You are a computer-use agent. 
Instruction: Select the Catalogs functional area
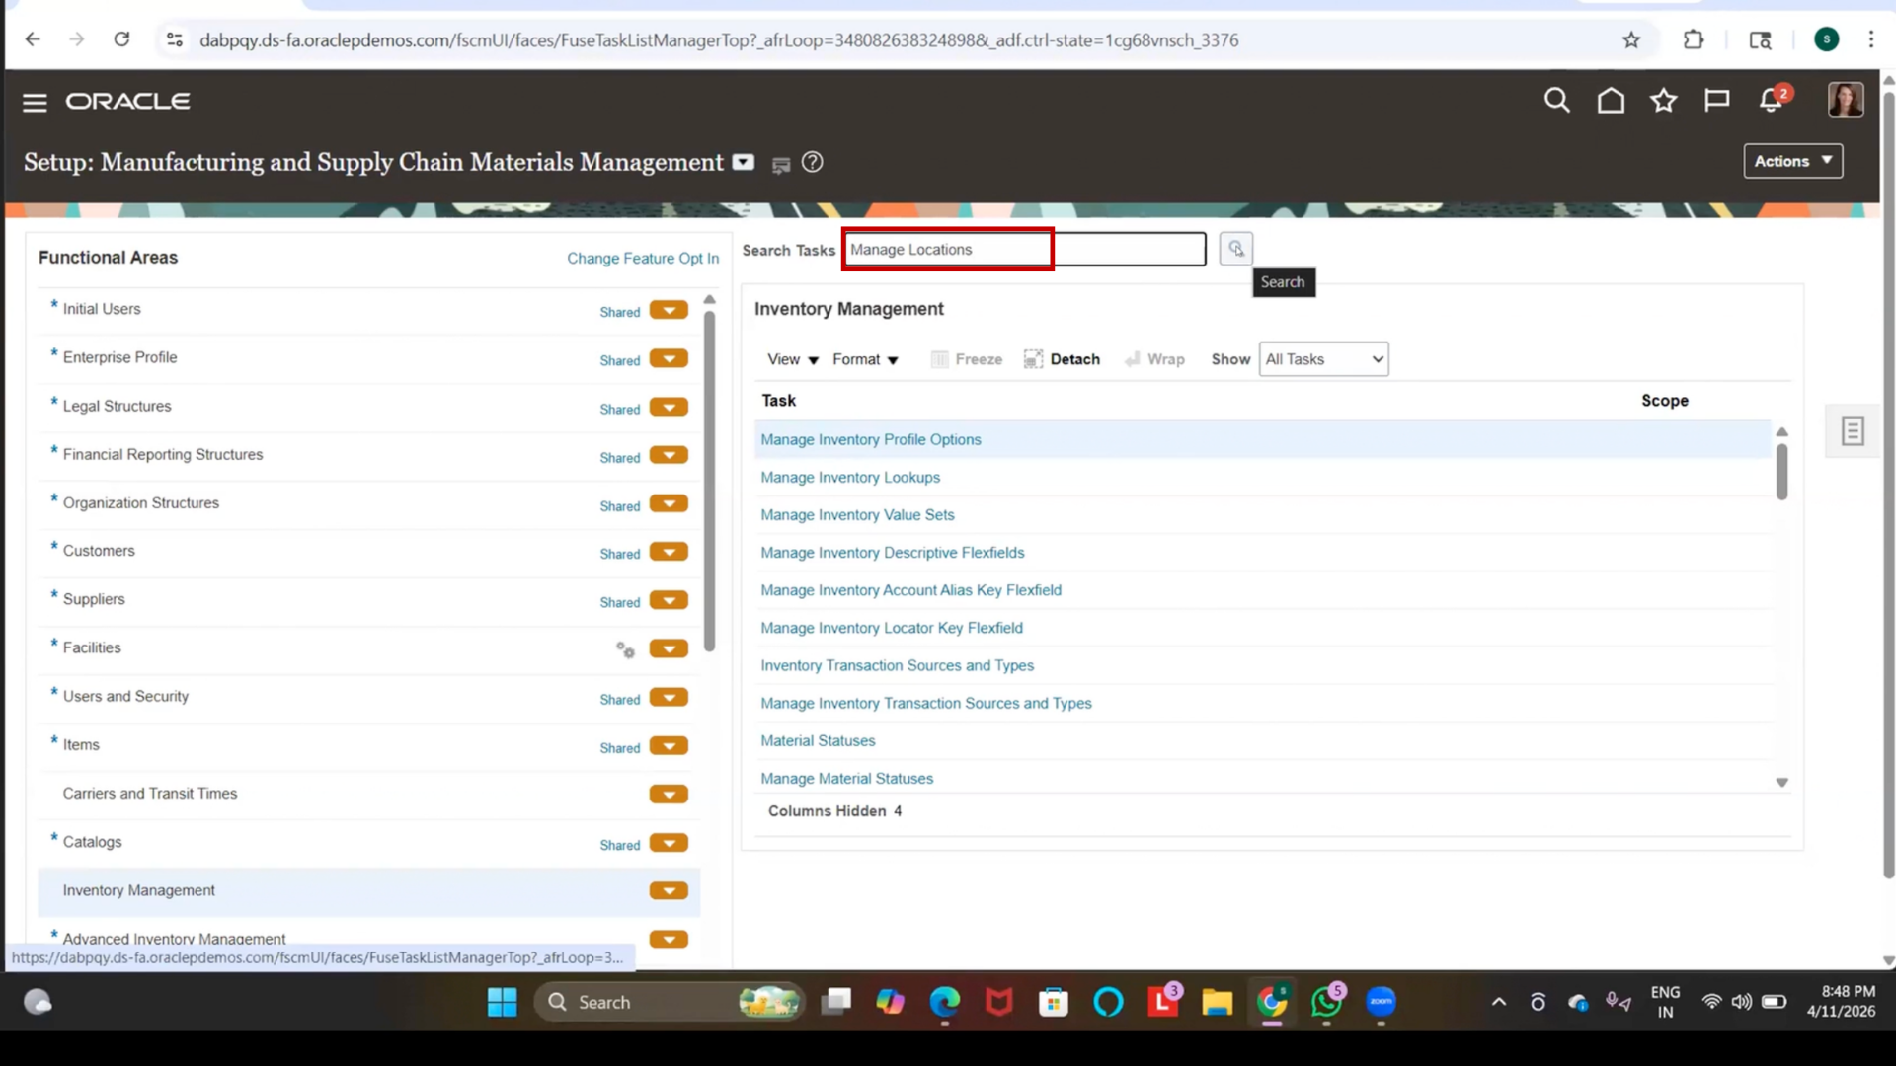click(92, 842)
